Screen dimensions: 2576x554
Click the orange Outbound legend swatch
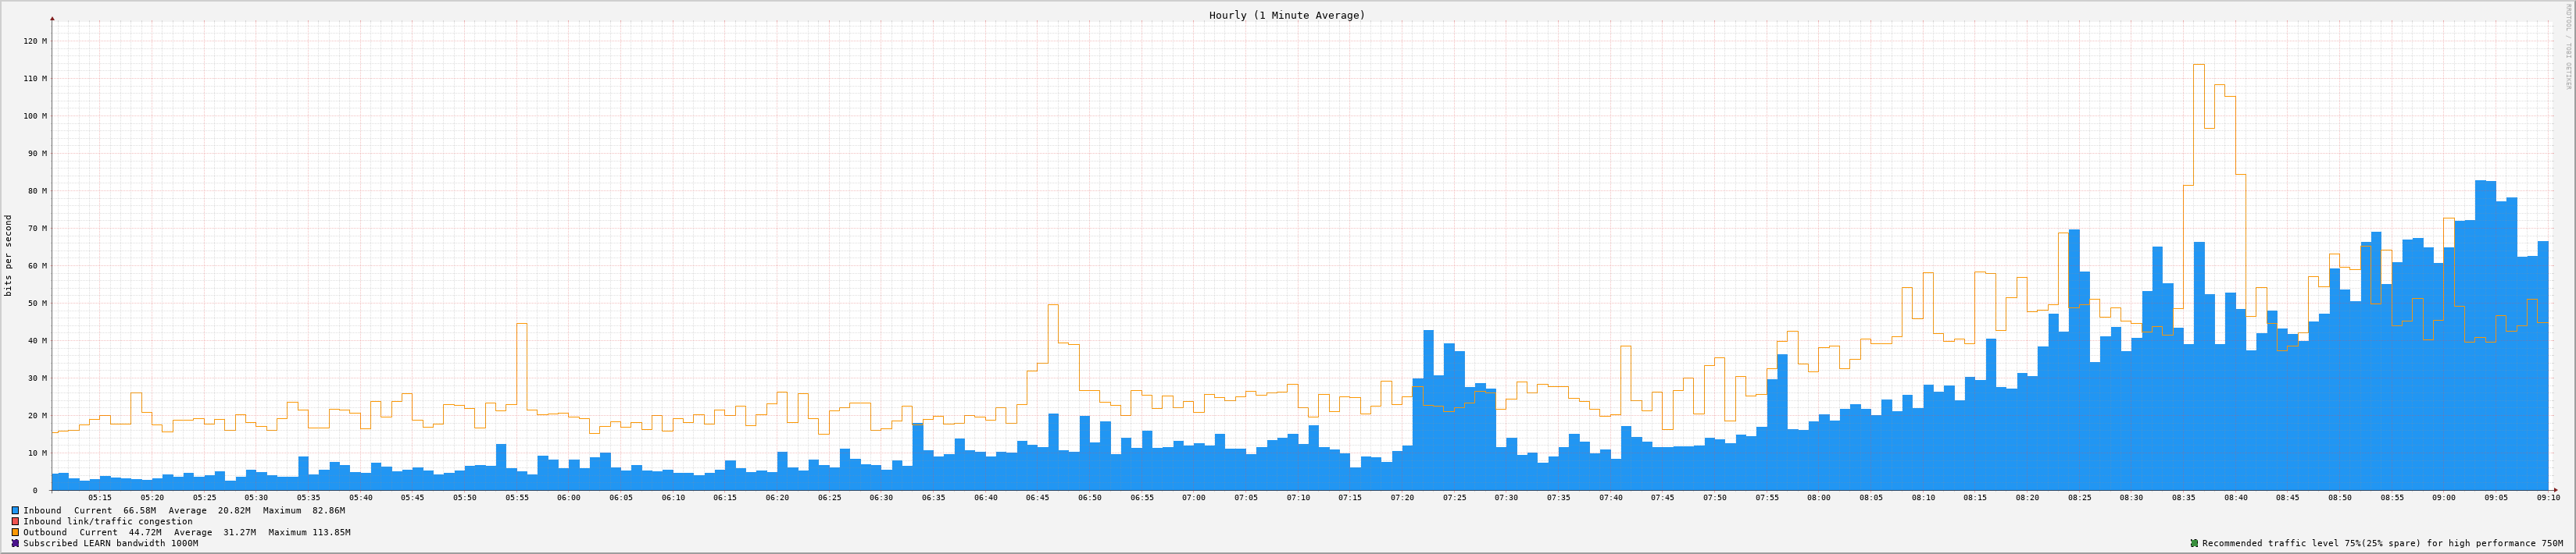click(15, 532)
